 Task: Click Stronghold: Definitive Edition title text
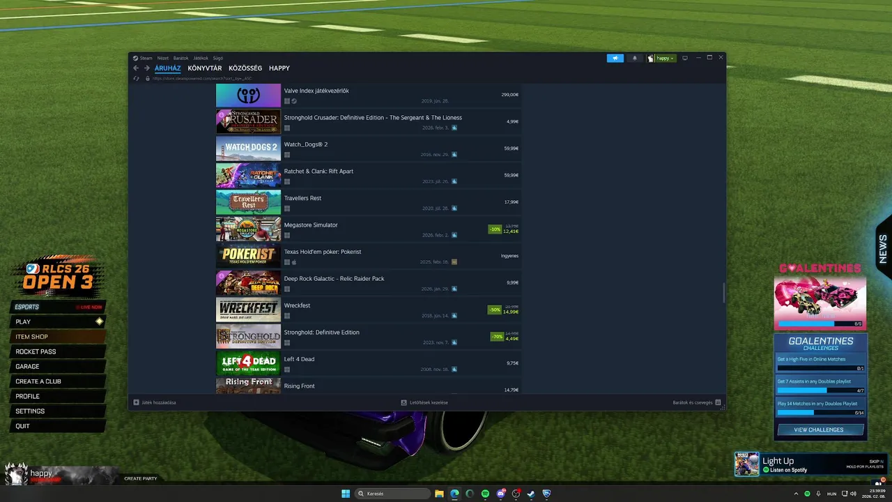[322, 332]
